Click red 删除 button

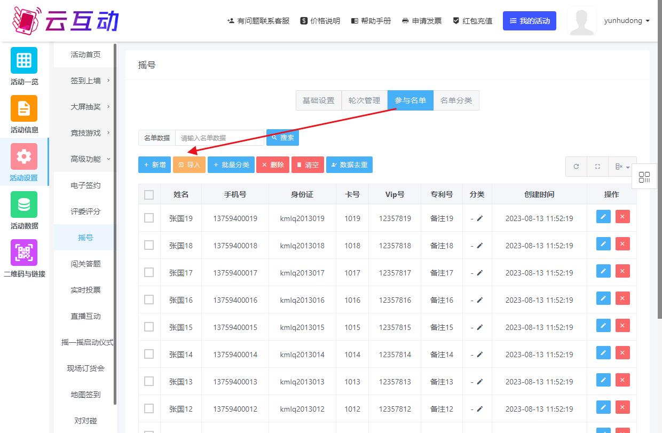coord(273,165)
